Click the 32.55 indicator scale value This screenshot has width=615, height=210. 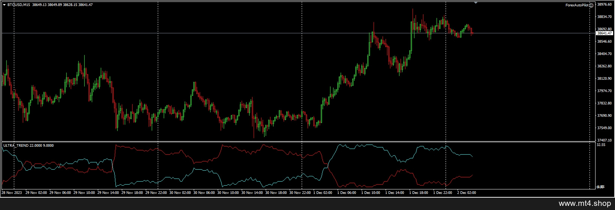[x=601, y=144]
